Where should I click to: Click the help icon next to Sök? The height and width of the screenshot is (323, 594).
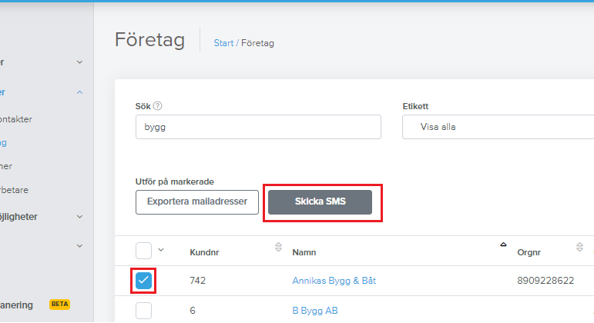tap(158, 106)
